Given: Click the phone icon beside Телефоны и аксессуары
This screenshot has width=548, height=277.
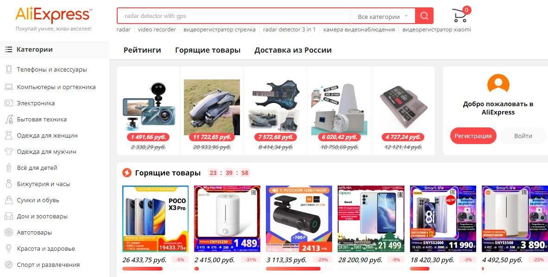Looking at the screenshot, I should click(9, 69).
